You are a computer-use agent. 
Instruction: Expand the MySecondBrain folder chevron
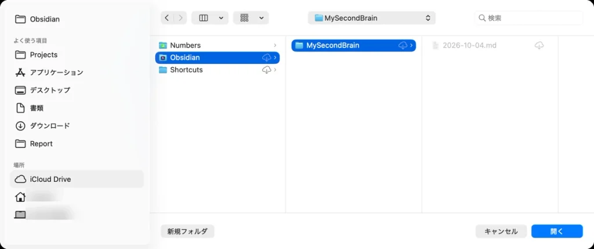[x=411, y=45]
